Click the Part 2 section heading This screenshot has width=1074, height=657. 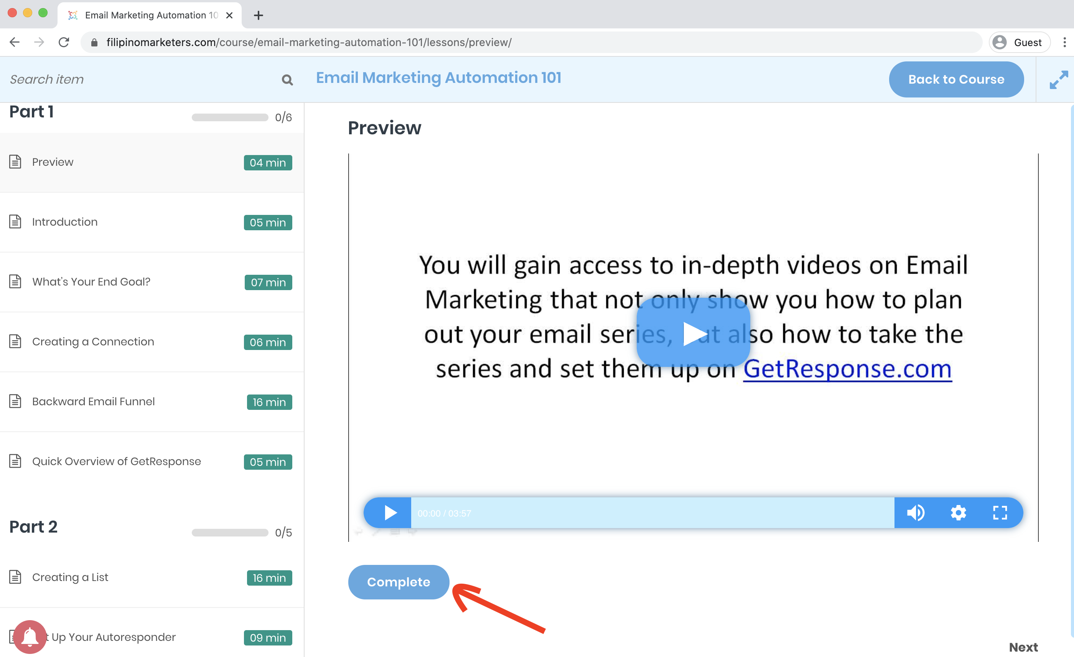[x=33, y=527]
